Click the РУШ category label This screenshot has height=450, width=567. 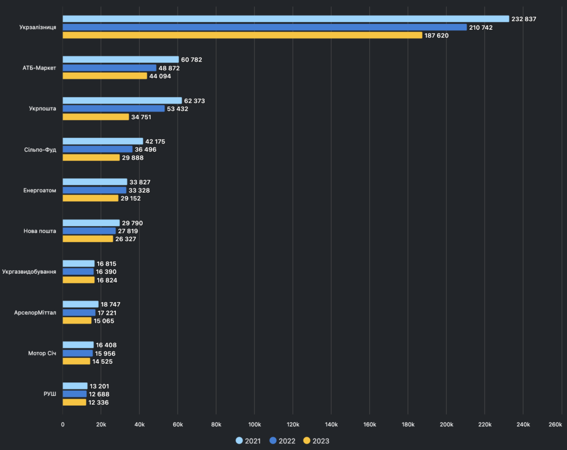pyautogui.click(x=50, y=394)
